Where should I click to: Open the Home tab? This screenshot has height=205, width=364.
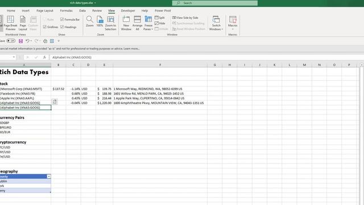coord(11,11)
